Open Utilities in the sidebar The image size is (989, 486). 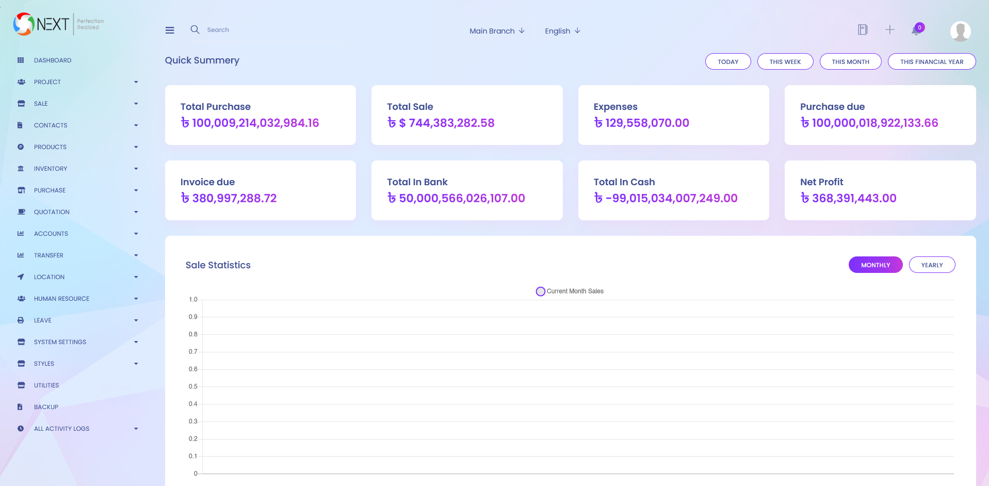coord(46,385)
